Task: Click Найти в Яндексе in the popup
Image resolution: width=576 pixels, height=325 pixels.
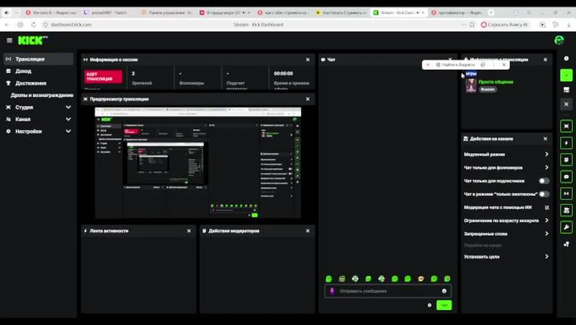Action: pos(456,65)
